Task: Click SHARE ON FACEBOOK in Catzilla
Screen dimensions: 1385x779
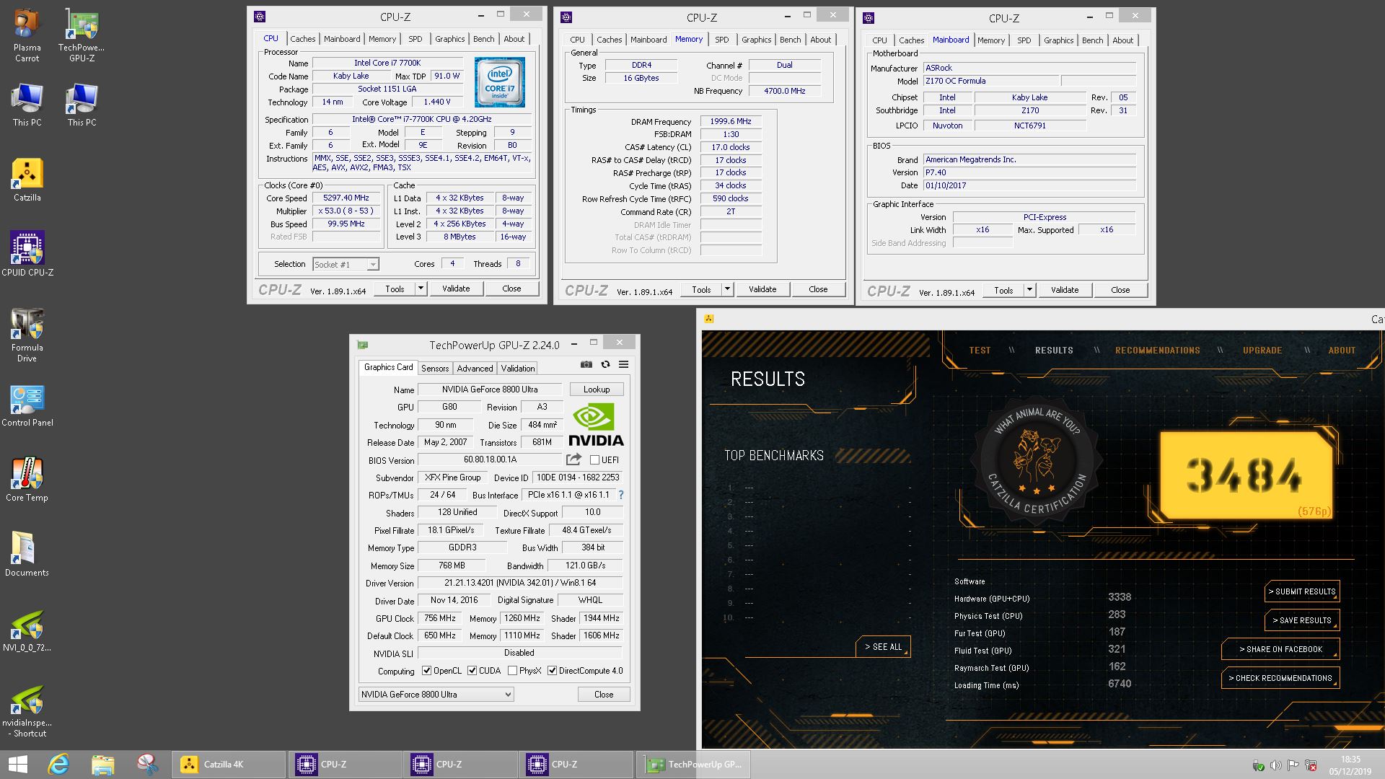Action: click(x=1280, y=649)
